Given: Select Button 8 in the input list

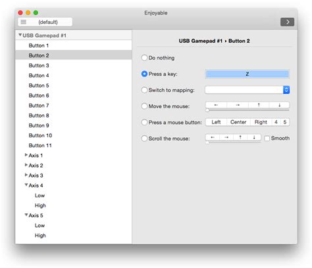Looking at the screenshot, I should pyautogui.click(x=74, y=116).
